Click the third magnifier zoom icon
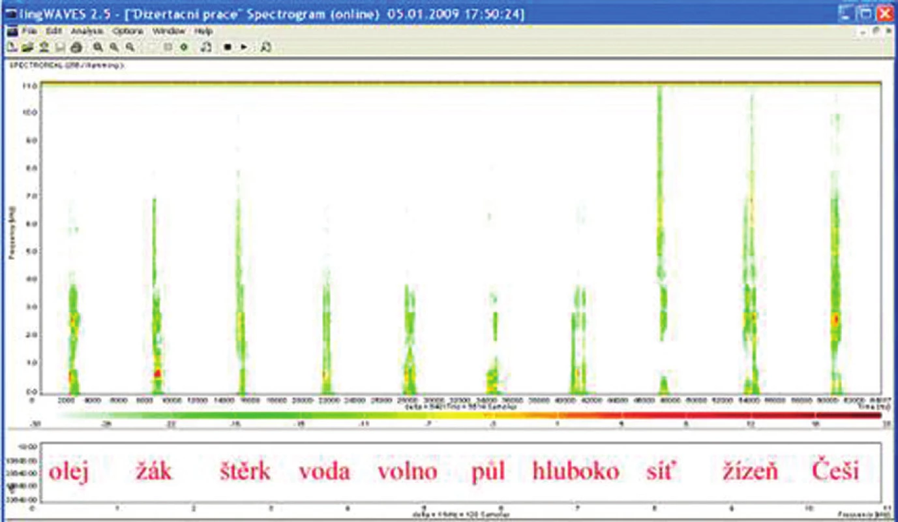 pos(130,47)
